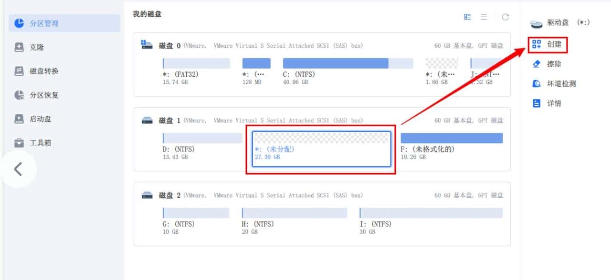Click the 磁盘 0 title text
611x280 pixels.
pyautogui.click(x=170, y=46)
